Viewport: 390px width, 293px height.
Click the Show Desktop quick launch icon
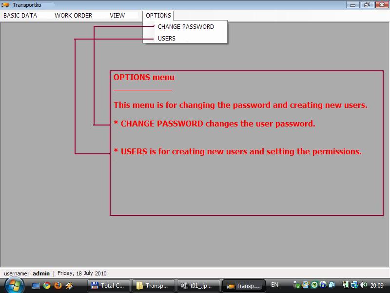36,286
